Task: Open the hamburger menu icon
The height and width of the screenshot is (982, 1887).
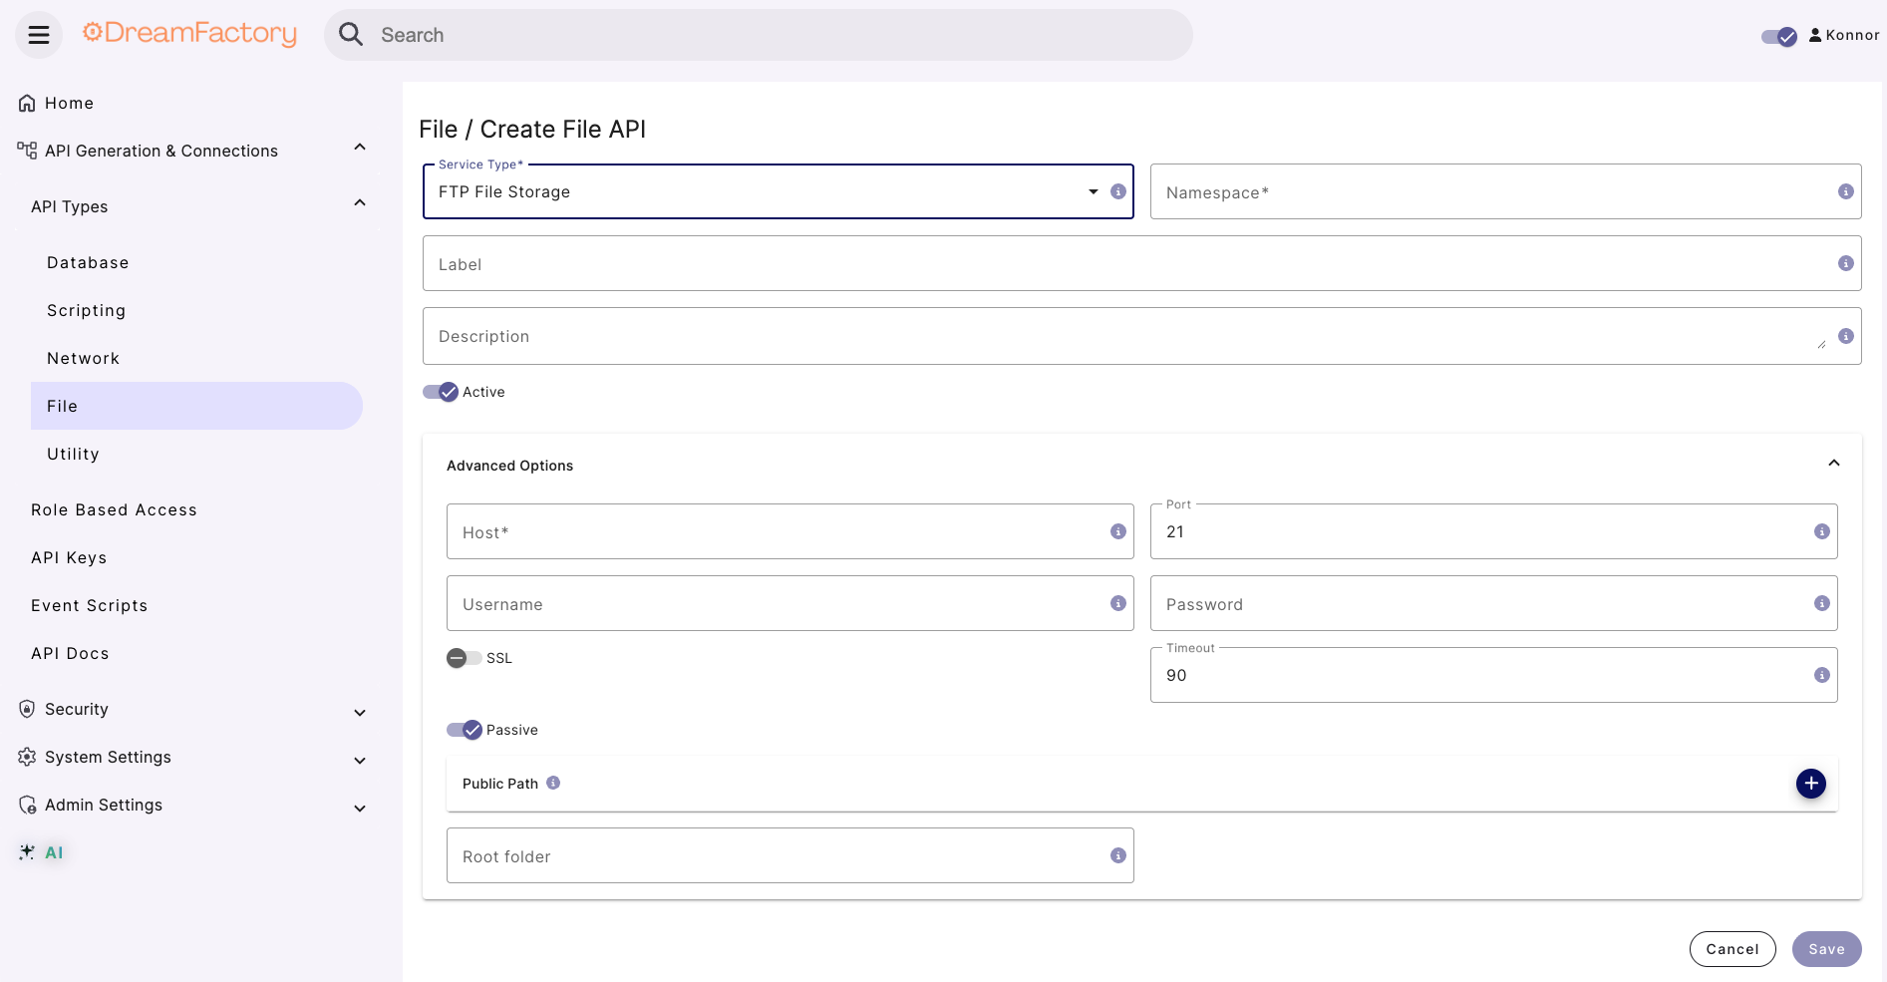Action: click(39, 35)
